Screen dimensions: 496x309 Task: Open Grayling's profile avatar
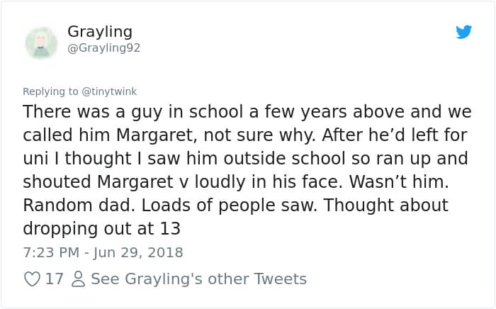point(41,42)
